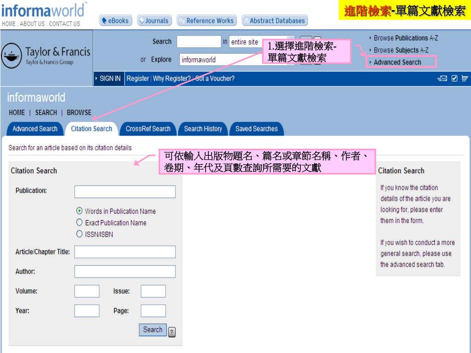Screen dimensions: 471x353
Task: Open Browse Publications A-Z link
Action: click(406, 38)
